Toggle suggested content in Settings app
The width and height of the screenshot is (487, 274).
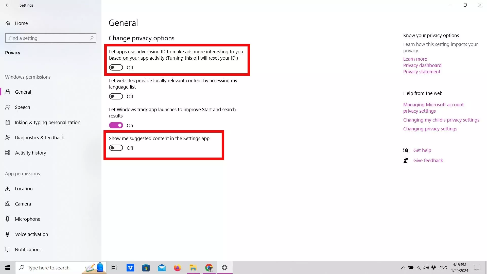(x=116, y=148)
